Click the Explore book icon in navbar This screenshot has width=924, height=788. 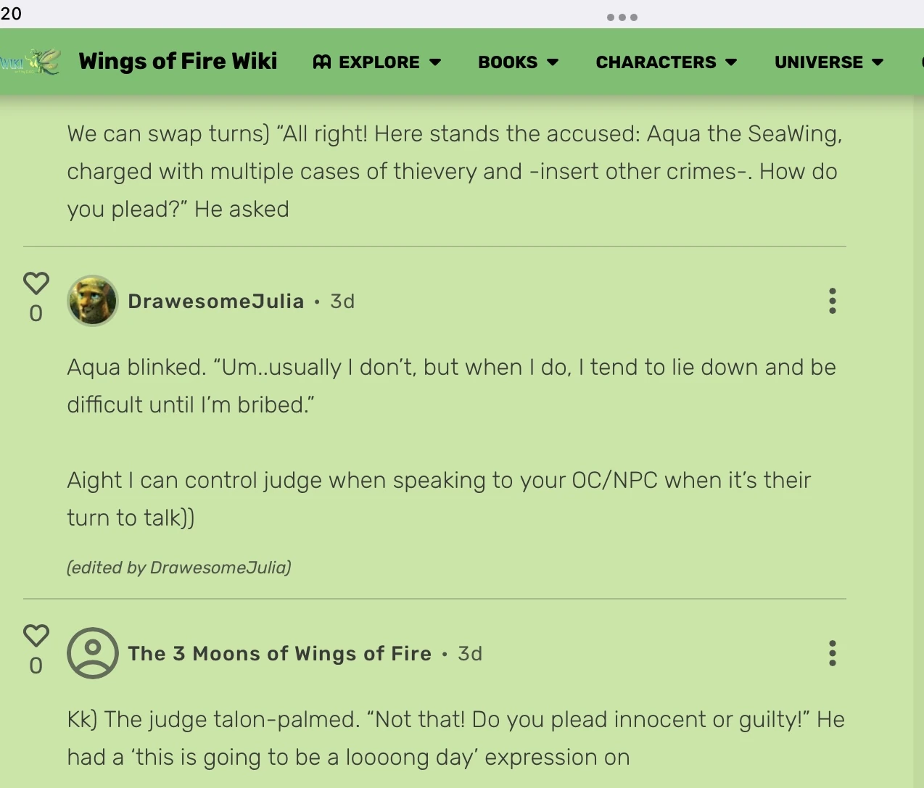point(322,62)
